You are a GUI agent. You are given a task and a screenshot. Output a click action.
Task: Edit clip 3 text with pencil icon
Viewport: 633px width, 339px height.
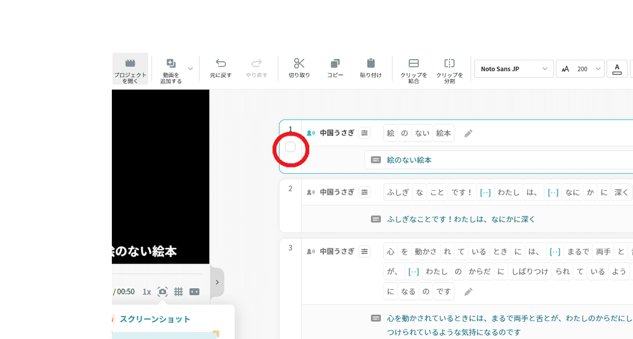tap(468, 291)
